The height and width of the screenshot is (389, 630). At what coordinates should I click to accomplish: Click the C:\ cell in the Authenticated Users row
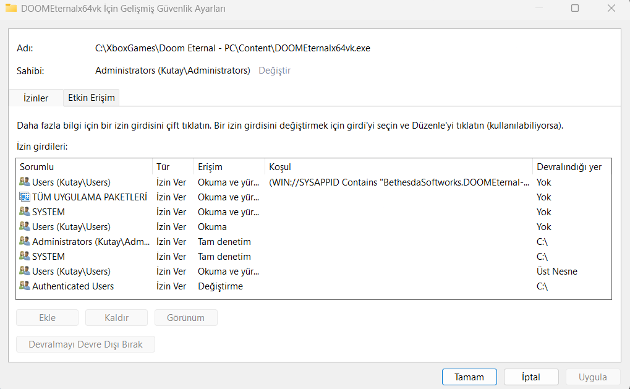pos(542,286)
